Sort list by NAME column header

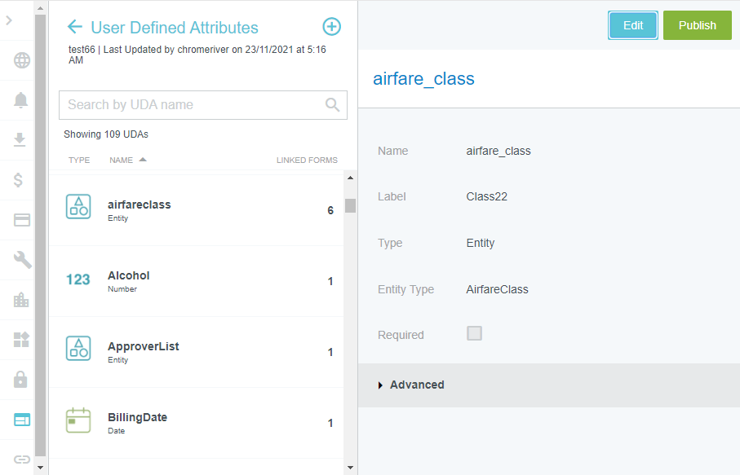[121, 160]
